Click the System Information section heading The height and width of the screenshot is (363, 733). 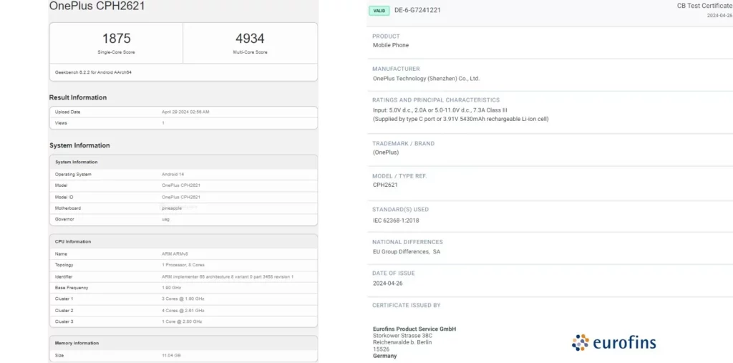tap(80, 145)
